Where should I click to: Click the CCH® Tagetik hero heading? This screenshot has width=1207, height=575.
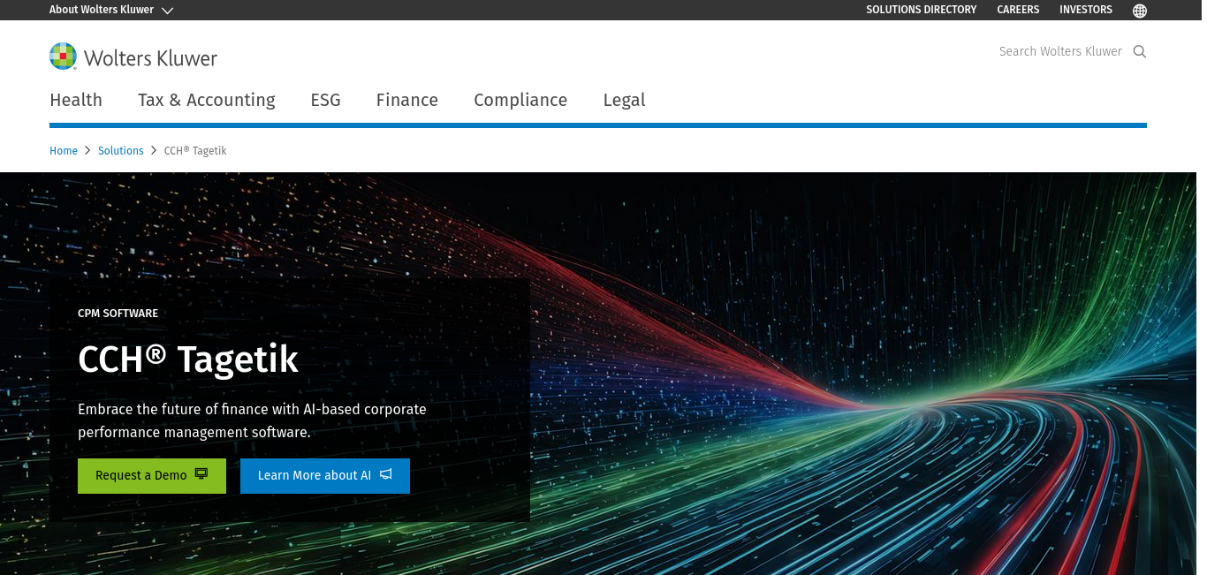188,359
